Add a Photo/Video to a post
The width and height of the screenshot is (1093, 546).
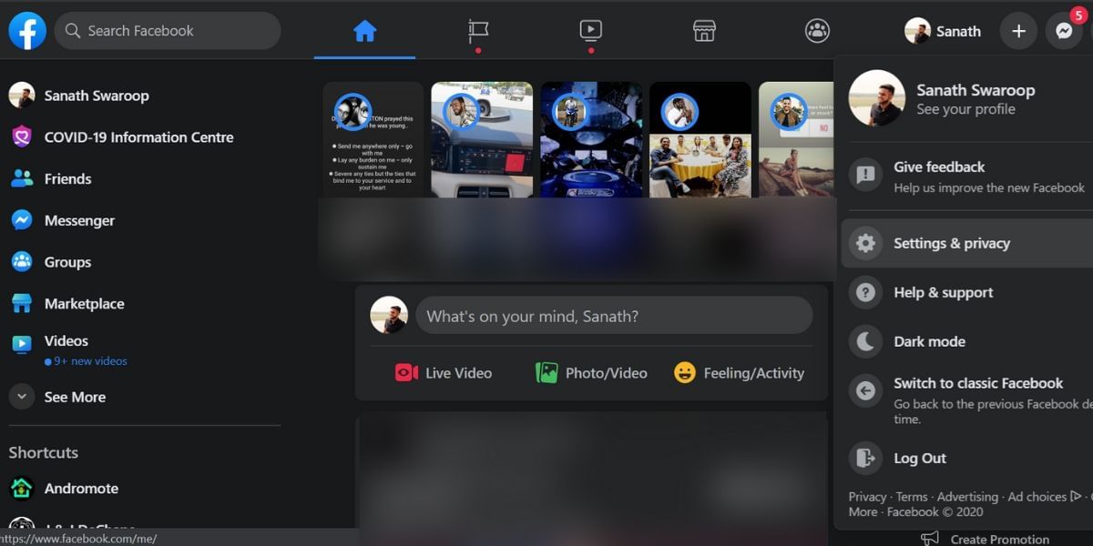point(592,373)
